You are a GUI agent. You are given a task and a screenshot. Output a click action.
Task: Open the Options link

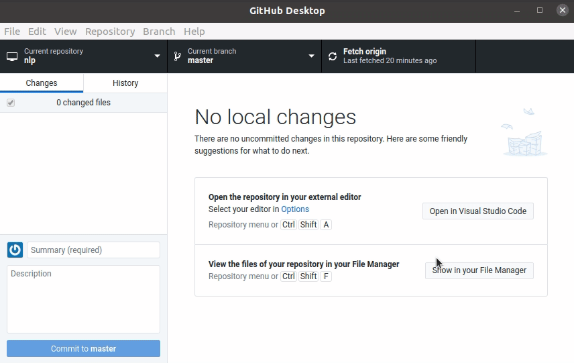294,209
